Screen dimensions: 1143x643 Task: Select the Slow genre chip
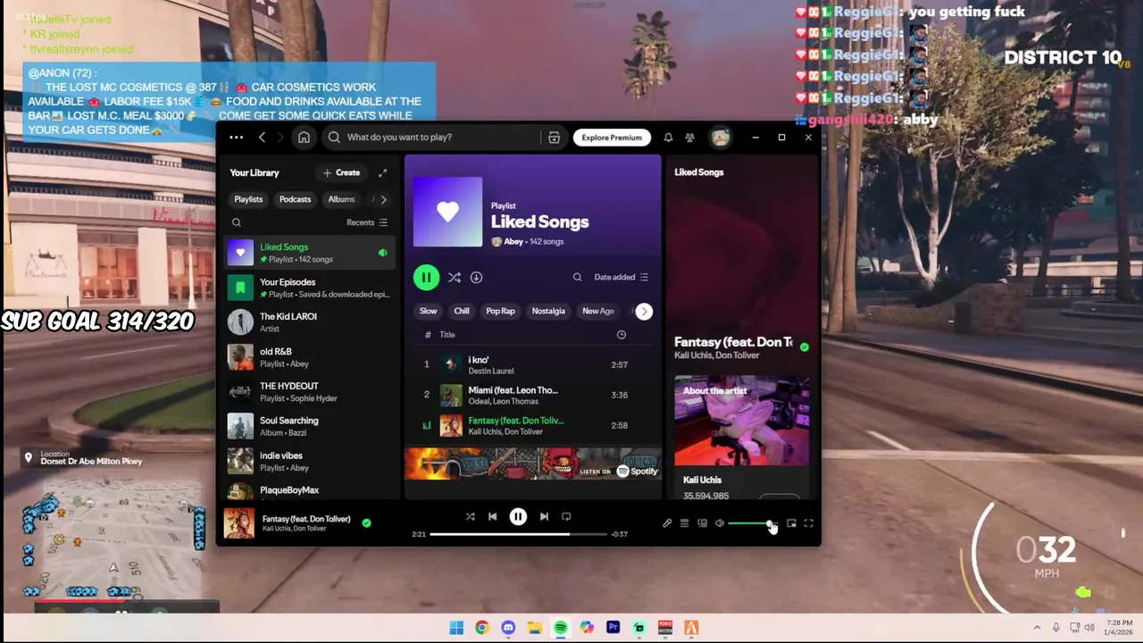pos(429,312)
